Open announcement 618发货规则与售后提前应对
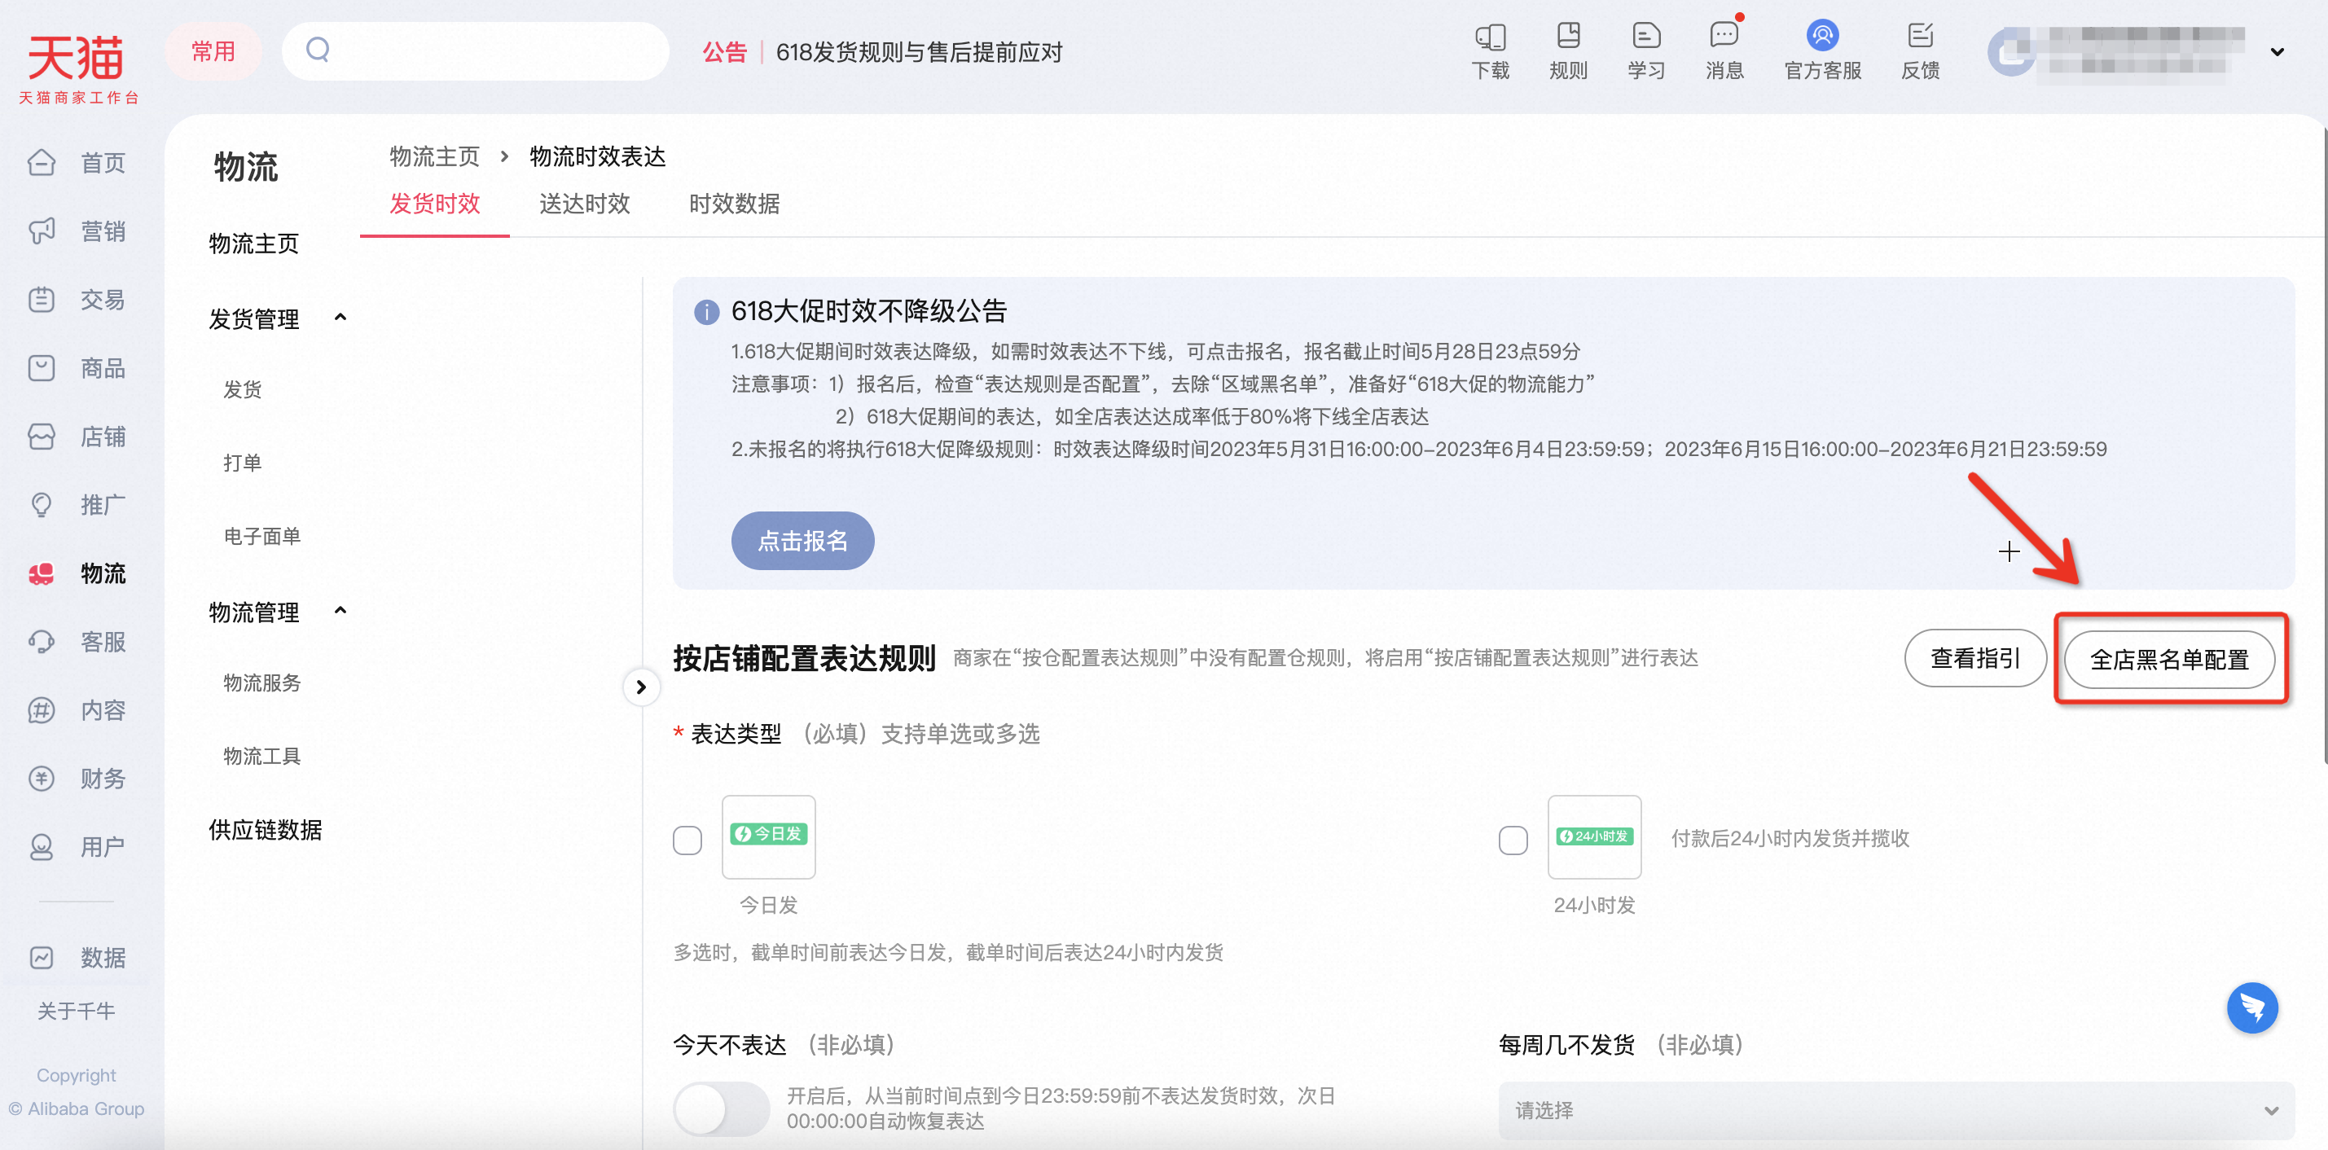 click(919, 52)
